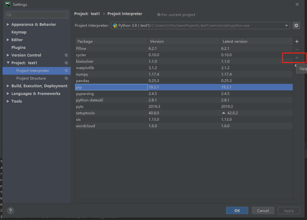Select the kiwisolver package row
This screenshot has height=220, width=307.
[x=184, y=61]
